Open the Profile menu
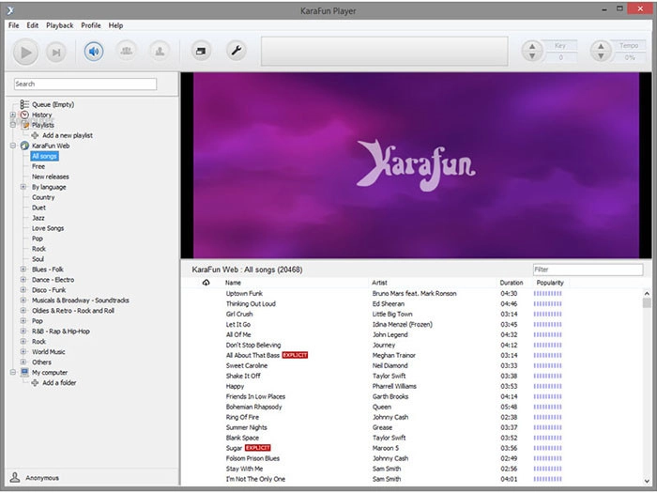Image resolution: width=657 pixels, height=493 pixels. (x=91, y=25)
